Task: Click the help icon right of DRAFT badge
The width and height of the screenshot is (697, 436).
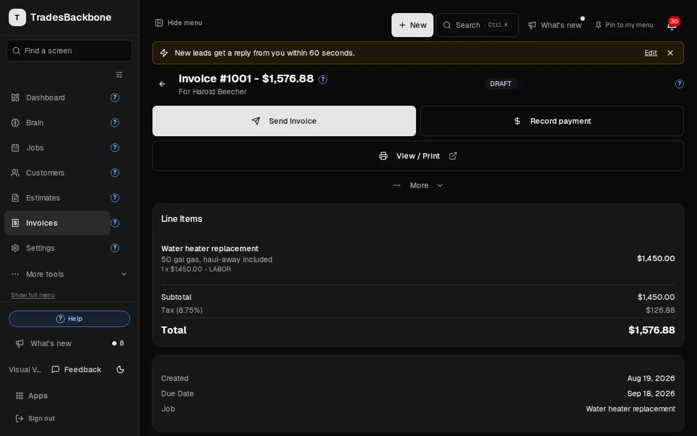Action: coord(680,84)
